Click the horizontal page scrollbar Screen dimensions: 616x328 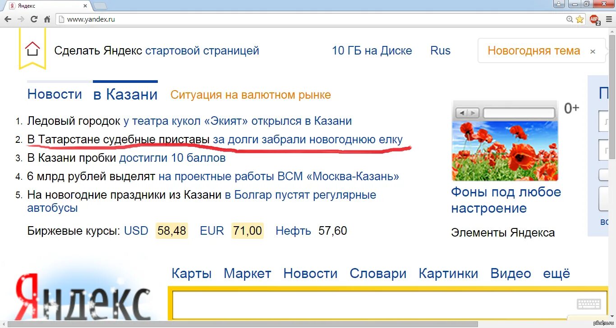coord(244,324)
